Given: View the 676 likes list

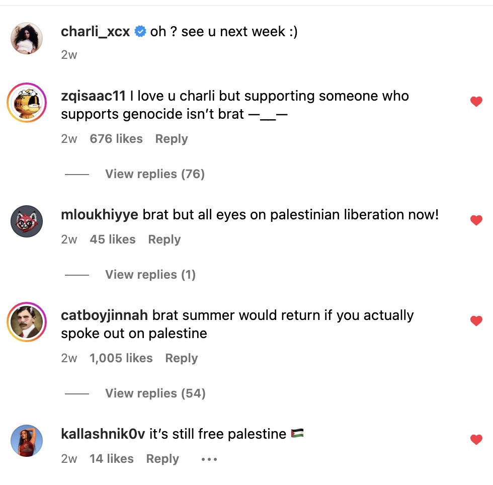Looking at the screenshot, I should pos(116,139).
